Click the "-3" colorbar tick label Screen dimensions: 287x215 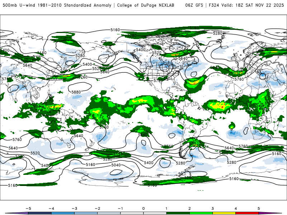(x=74, y=209)
